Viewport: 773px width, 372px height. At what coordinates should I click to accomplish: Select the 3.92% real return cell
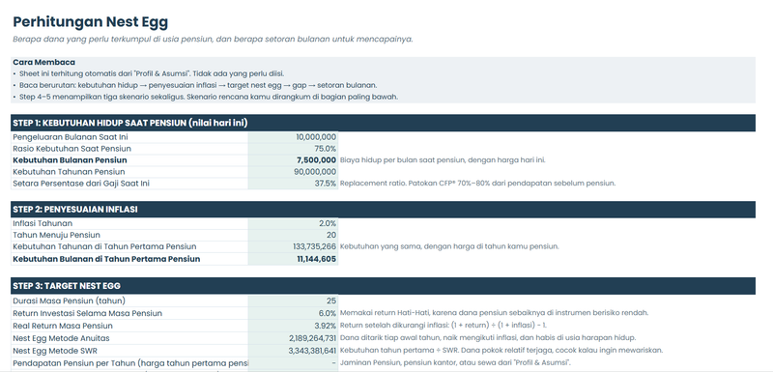point(293,326)
